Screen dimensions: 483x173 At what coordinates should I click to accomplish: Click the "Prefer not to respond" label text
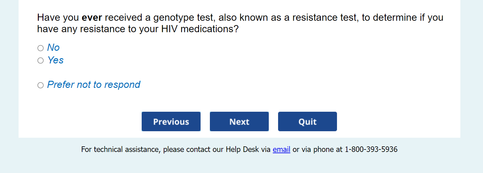point(94,84)
